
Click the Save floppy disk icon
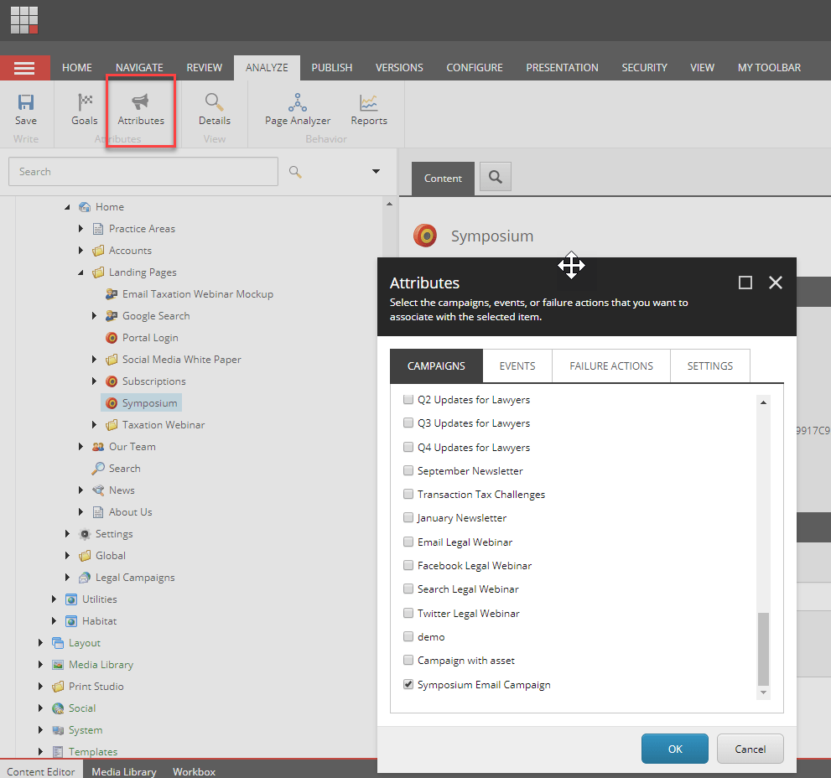click(25, 101)
